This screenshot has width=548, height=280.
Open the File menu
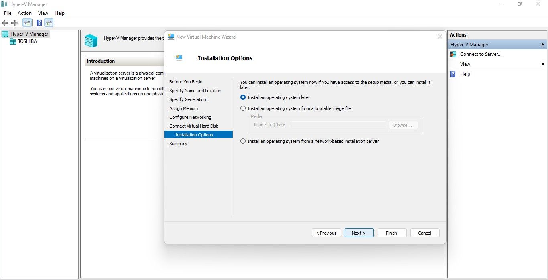[x=8, y=13]
